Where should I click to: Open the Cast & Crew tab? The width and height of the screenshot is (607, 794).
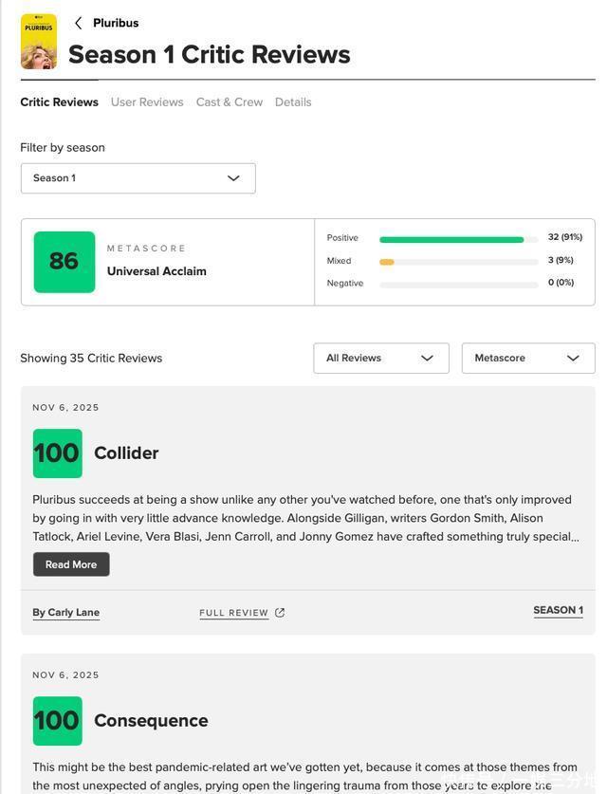pyautogui.click(x=230, y=102)
